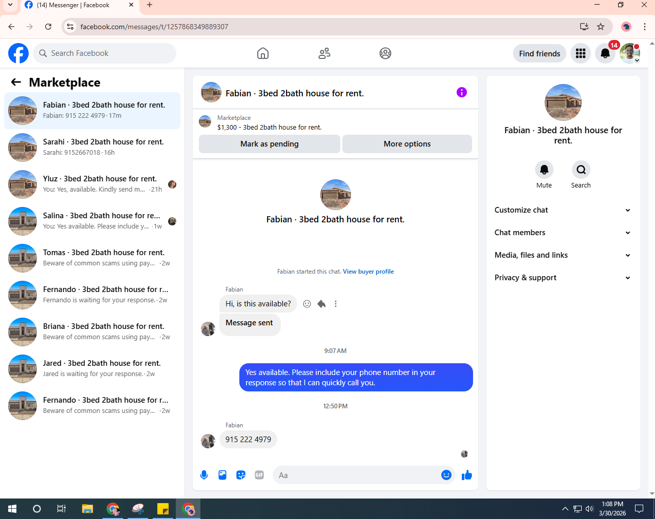Image resolution: width=655 pixels, height=519 pixels.
Task: Open the Facebook home logo
Action: (x=18, y=53)
